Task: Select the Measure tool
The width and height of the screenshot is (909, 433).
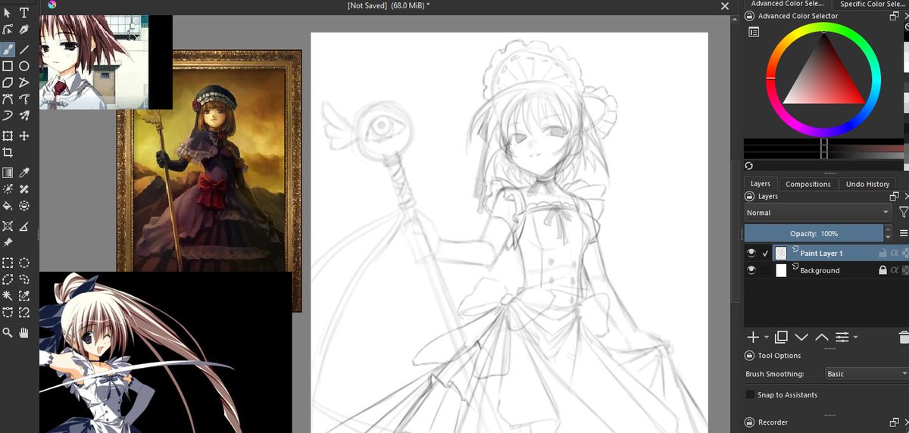Action: (x=24, y=226)
